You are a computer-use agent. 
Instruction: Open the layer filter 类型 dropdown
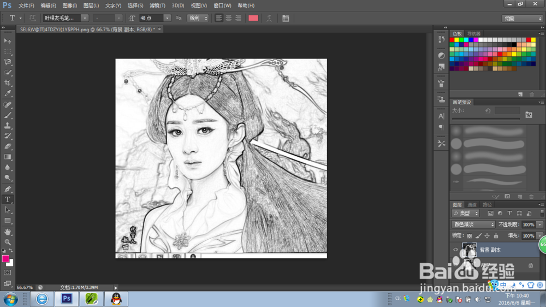coord(466,213)
